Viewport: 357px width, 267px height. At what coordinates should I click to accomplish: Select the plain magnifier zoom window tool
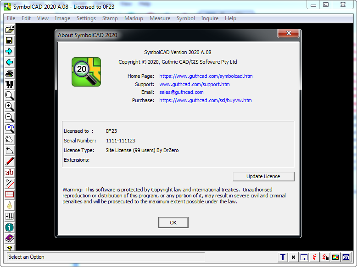coord(10,95)
